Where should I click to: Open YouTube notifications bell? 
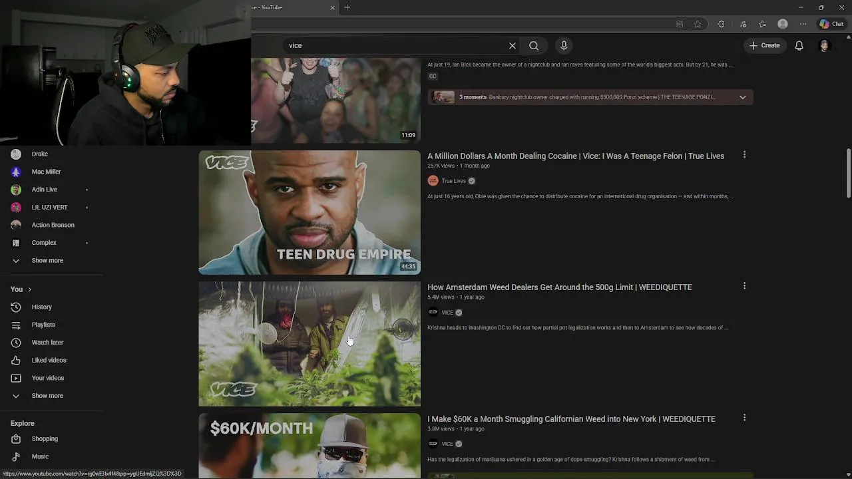click(799, 45)
